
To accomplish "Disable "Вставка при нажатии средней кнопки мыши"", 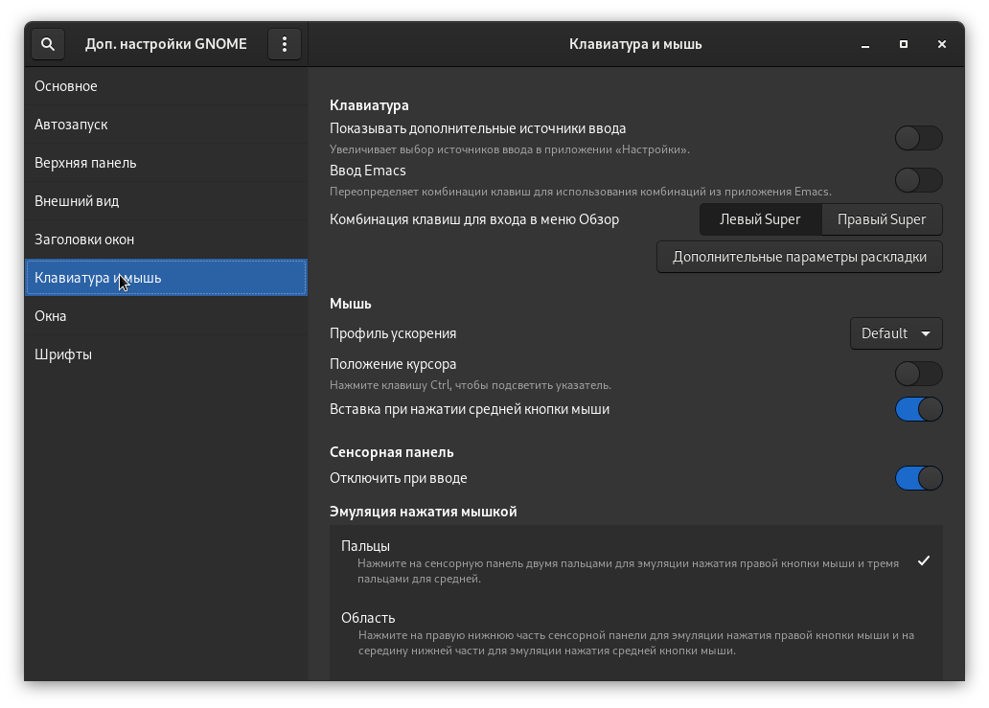I will point(918,410).
